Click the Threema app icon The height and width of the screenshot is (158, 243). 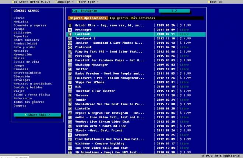coord(70,96)
